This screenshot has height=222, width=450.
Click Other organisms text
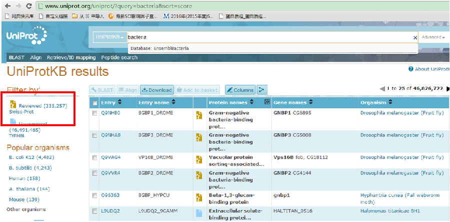click(26, 210)
